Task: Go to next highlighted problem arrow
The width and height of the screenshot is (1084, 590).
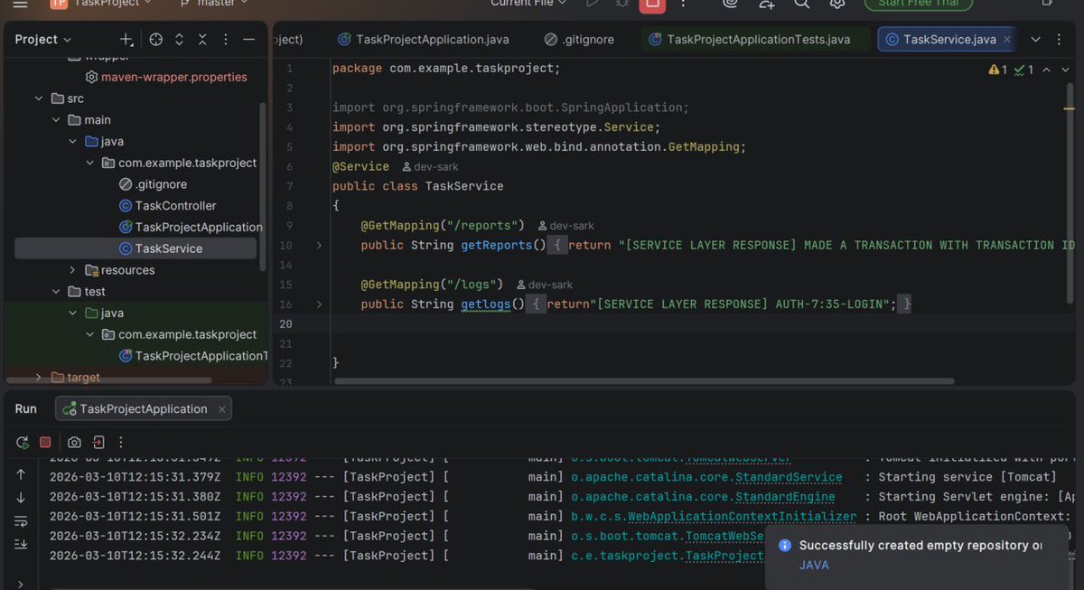Action: click(1065, 70)
